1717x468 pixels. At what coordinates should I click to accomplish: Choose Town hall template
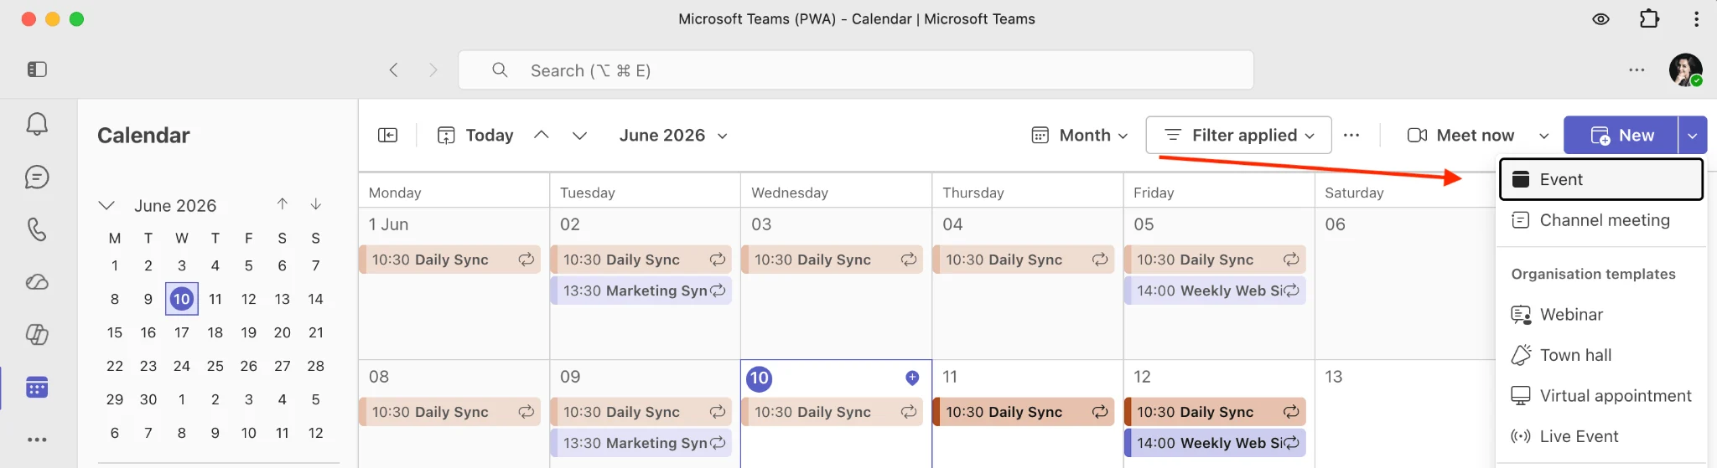1601,355
